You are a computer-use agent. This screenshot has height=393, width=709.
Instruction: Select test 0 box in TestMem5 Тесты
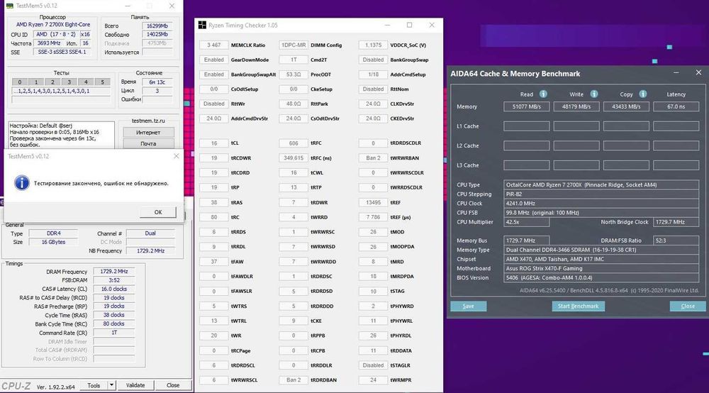[x=19, y=82]
